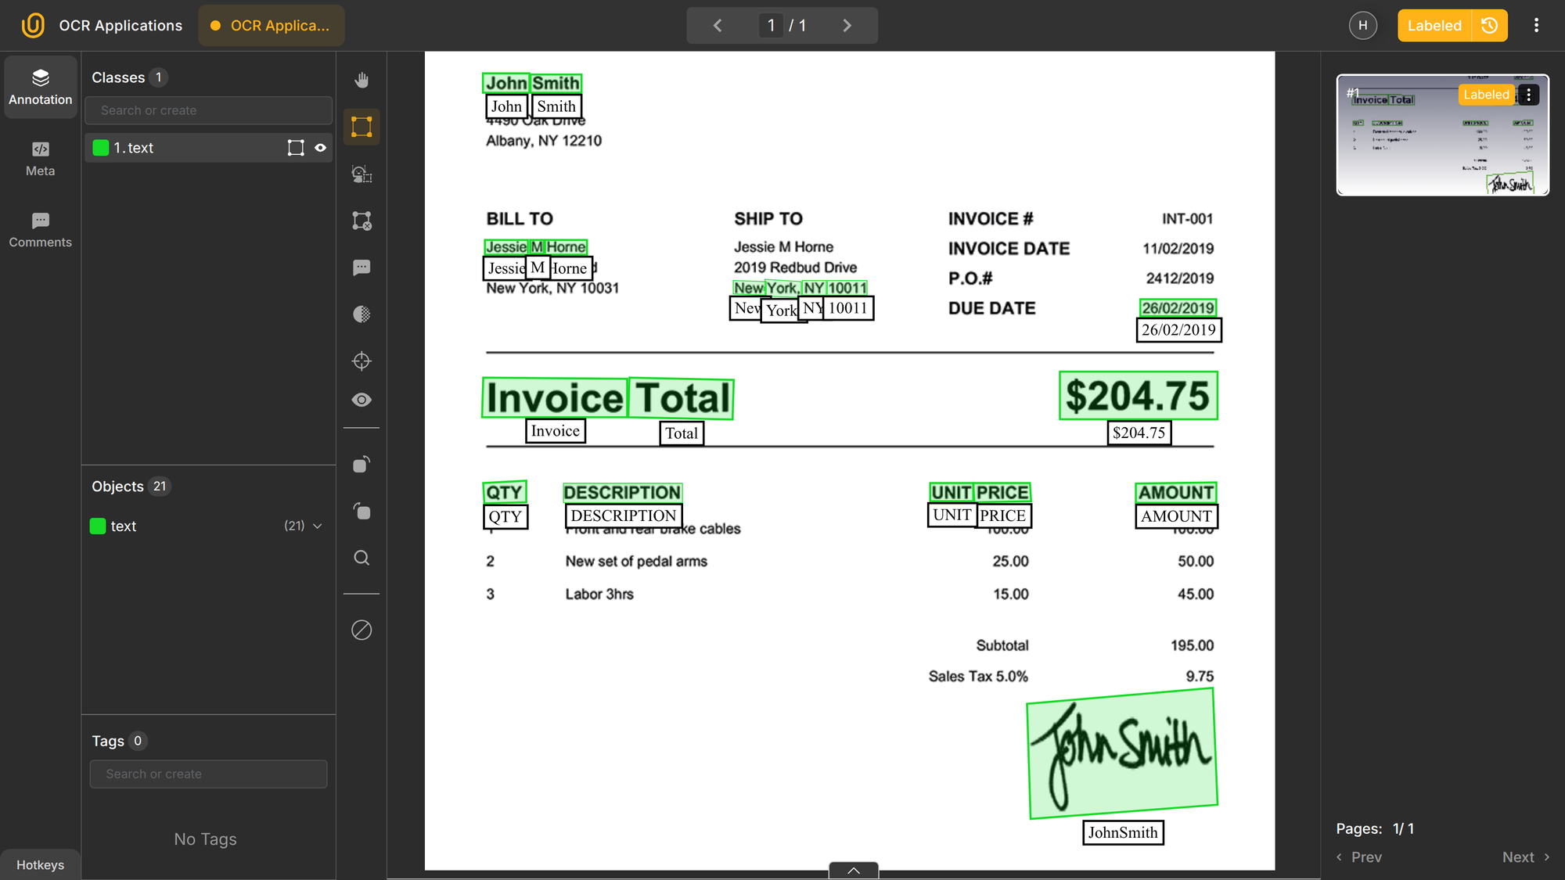Select the crosshair positioning tool
This screenshot has width=1565, height=880.
point(362,361)
